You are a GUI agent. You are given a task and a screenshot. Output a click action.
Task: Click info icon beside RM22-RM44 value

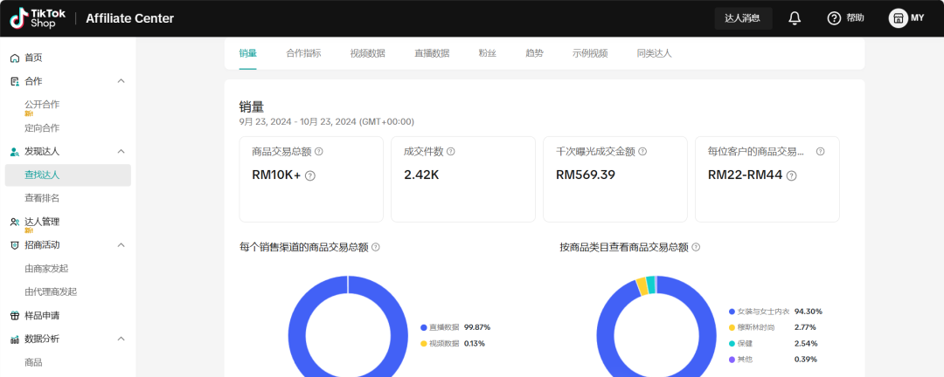(x=792, y=175)
